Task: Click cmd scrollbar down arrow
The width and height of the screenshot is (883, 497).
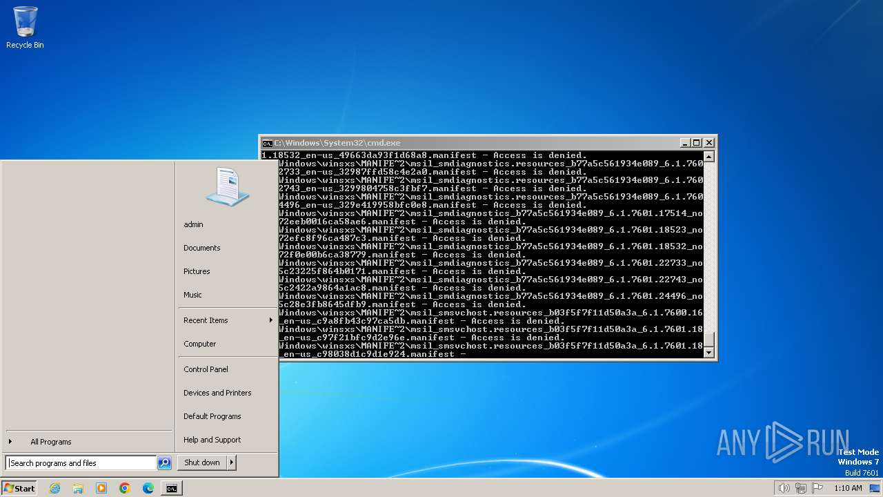Action: [x=708, y=352]
